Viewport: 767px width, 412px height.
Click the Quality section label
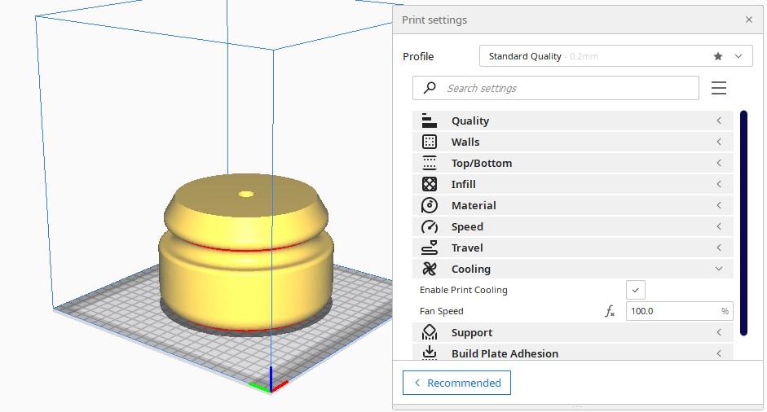point(470,121)
